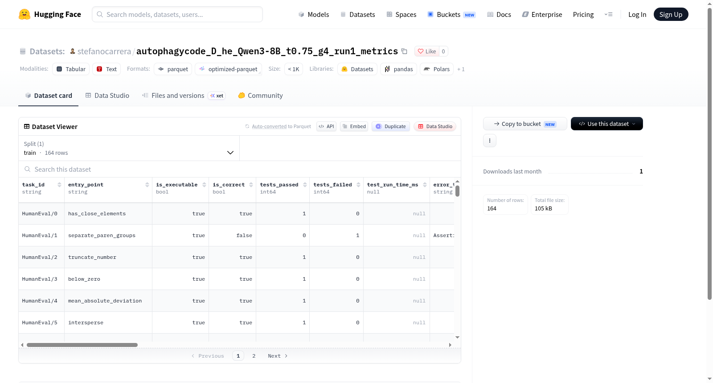Click the Dataset Viewer grid icon

(x=27, y=127)
